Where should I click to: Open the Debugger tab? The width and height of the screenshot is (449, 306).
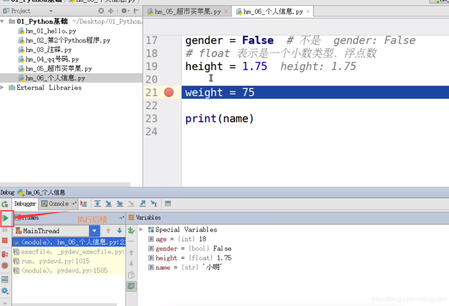click(x=25, y=204)
